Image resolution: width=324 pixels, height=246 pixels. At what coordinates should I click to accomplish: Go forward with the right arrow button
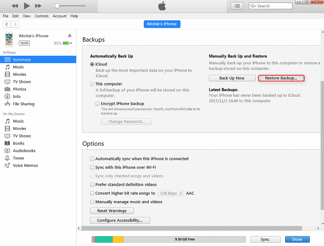[15, 24]
